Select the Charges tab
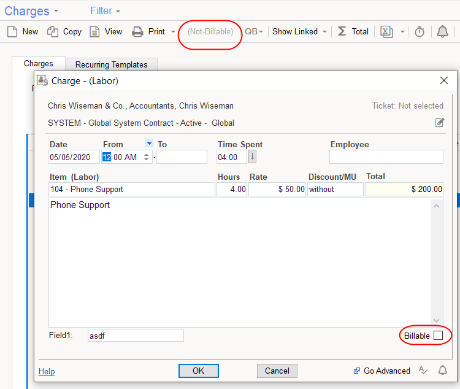Viewport: 460px width, 389px height. pos(38,64)
